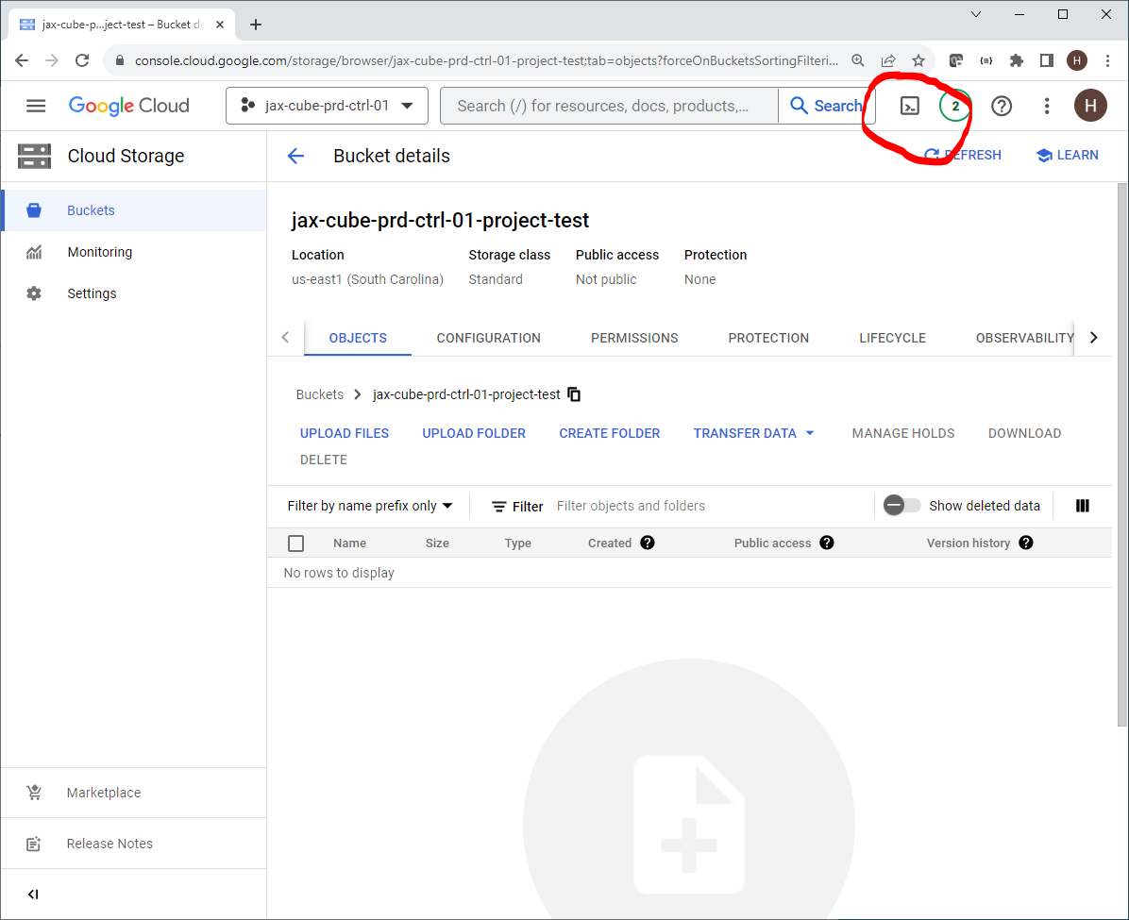Go back using the Bucket details arrow
This screenshot has height=920, width=1129.
[x=296, y=156]
